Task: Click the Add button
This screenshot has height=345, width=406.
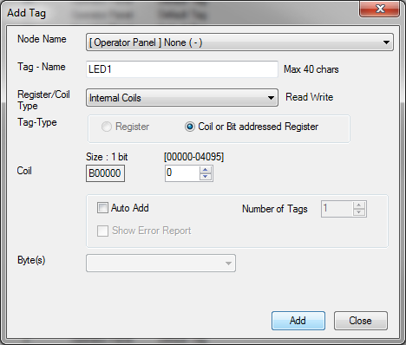Action: pyautogui.click(x=298, y=321)
